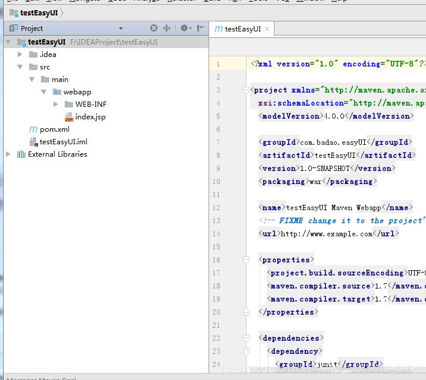The image size is (426, 380).
Task: Expand the WEB-INF folder
Action: (56, 104)
